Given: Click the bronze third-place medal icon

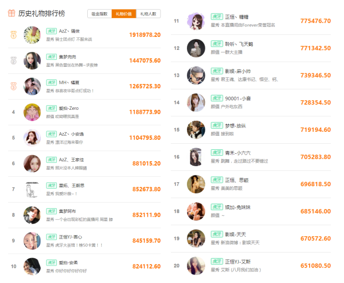Looking at the screenshot, I should tap(13, 86).
